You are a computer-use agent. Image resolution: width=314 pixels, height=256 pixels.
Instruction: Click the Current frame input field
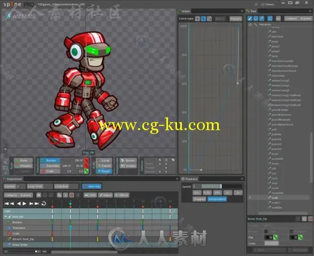click(15, 186)
